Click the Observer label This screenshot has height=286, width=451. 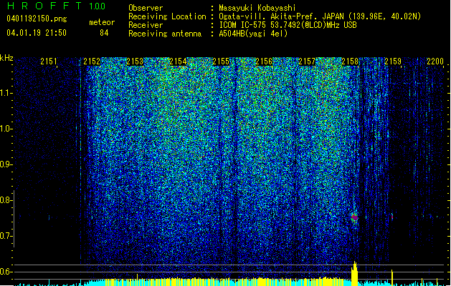click(x=146, y=8)
